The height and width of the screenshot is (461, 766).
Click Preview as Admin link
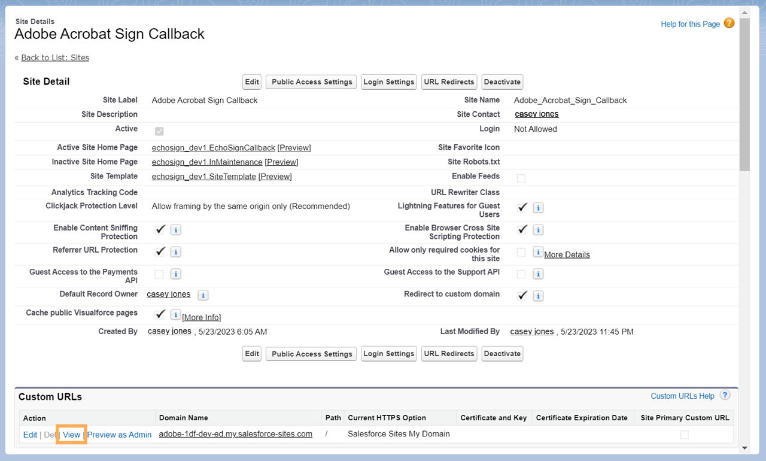pos(120,435)
